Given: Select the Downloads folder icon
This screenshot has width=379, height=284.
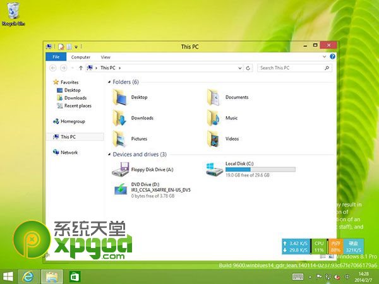Looking at the screenshot, I should click(120, 118).
